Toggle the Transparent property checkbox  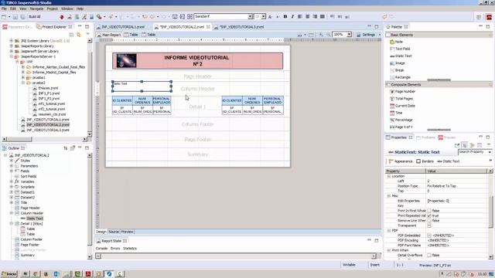(429, 225)
